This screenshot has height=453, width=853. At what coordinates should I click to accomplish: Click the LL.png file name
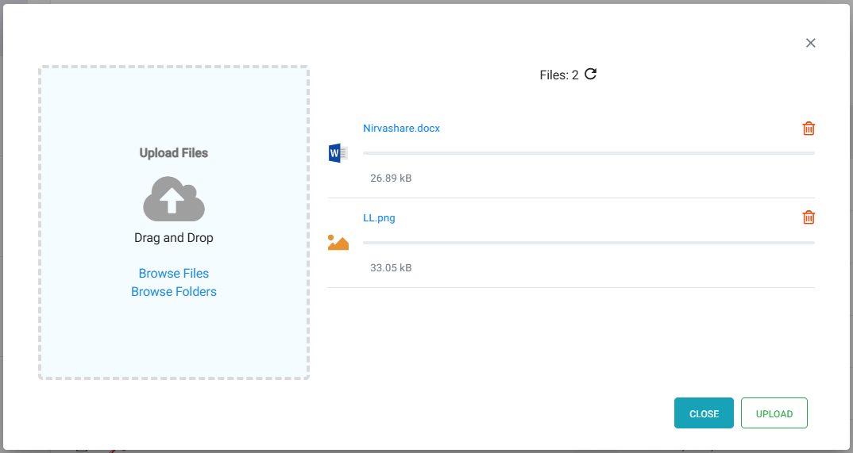[379, 218]
